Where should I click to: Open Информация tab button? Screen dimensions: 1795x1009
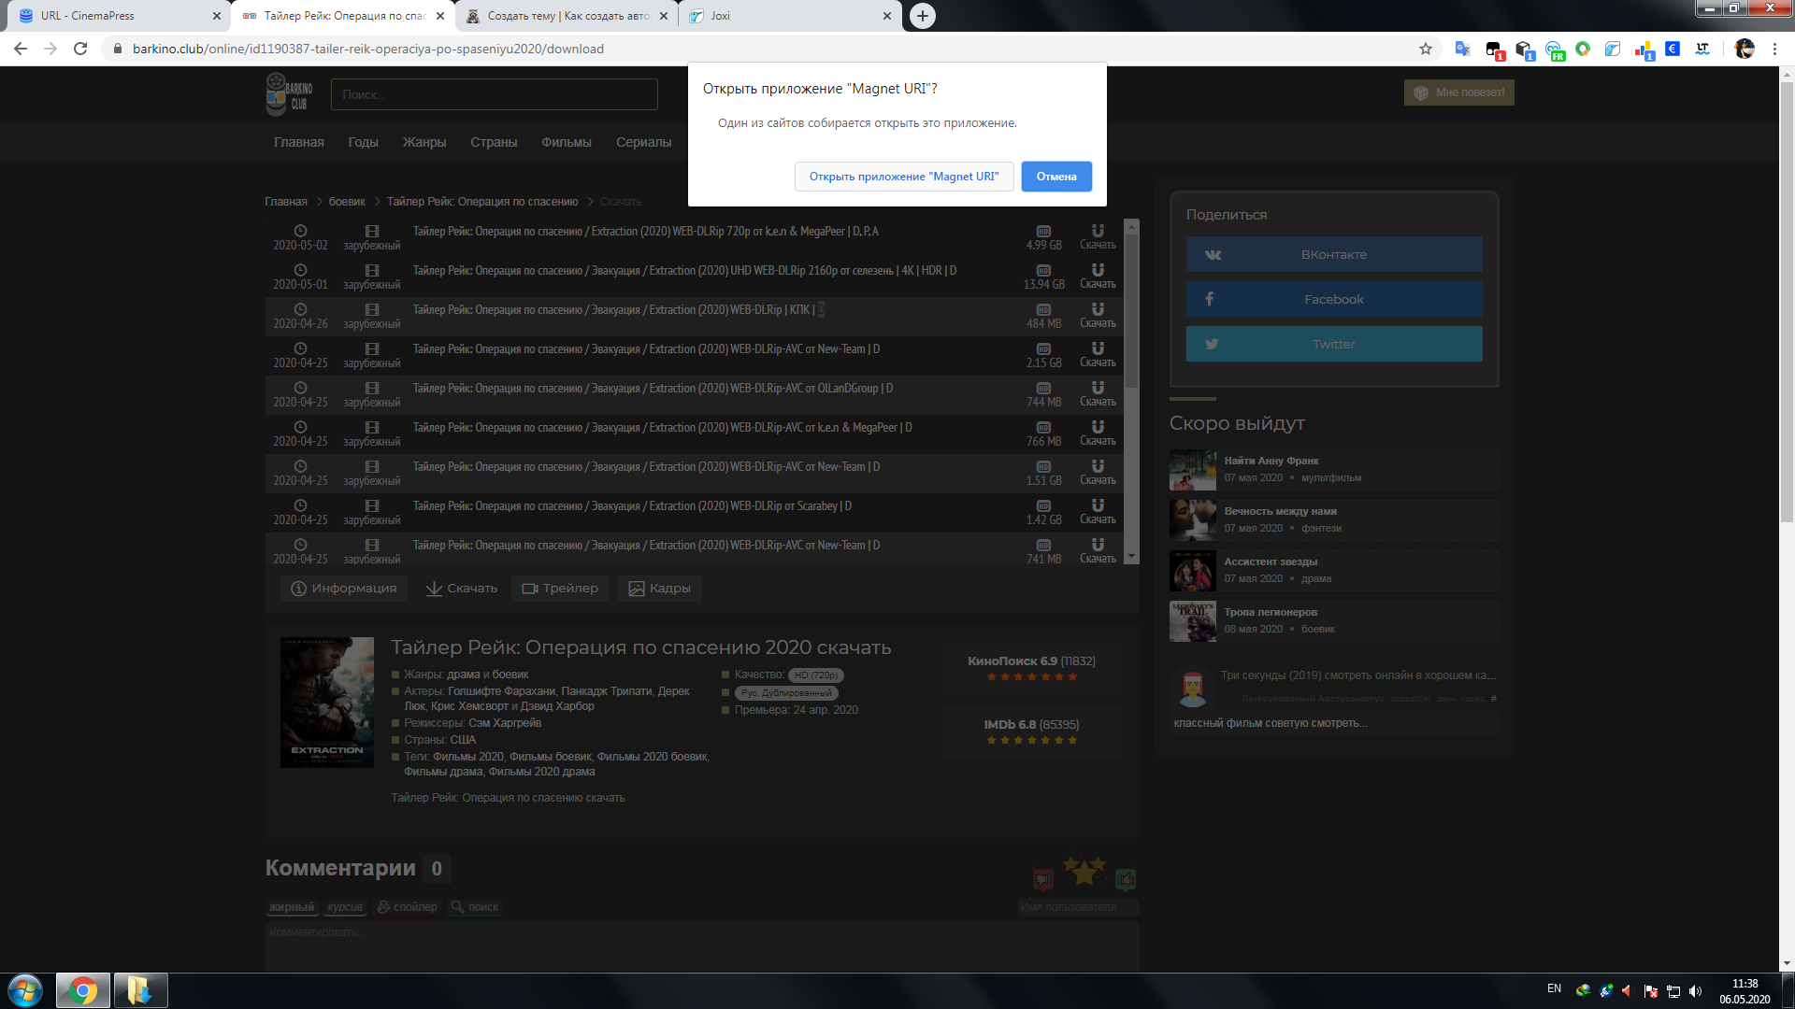click(x=344, y=589)
